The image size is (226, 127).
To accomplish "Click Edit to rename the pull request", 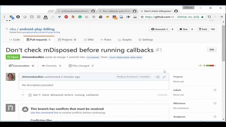I will tap(212, 49).
